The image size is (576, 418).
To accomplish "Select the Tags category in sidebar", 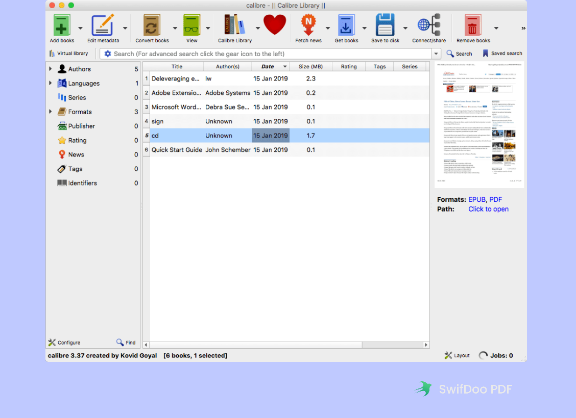I will click(75, 169).
